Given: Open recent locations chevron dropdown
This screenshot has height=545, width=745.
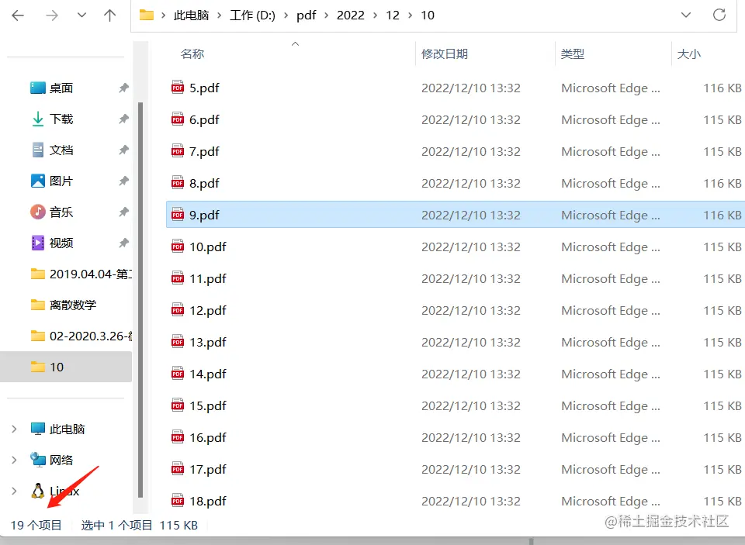Looking at the screenshot, I should [81, 16].
